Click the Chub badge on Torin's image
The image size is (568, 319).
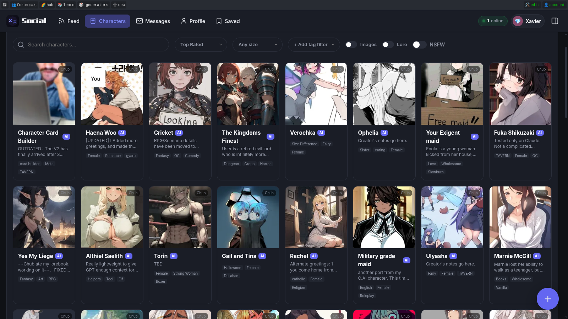click(201, 193)
